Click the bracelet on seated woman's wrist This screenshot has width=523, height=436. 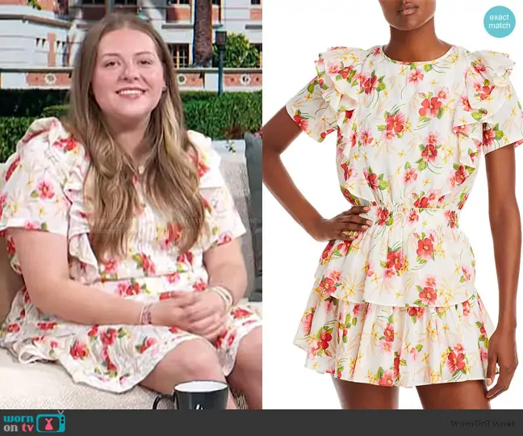point(146,313)
